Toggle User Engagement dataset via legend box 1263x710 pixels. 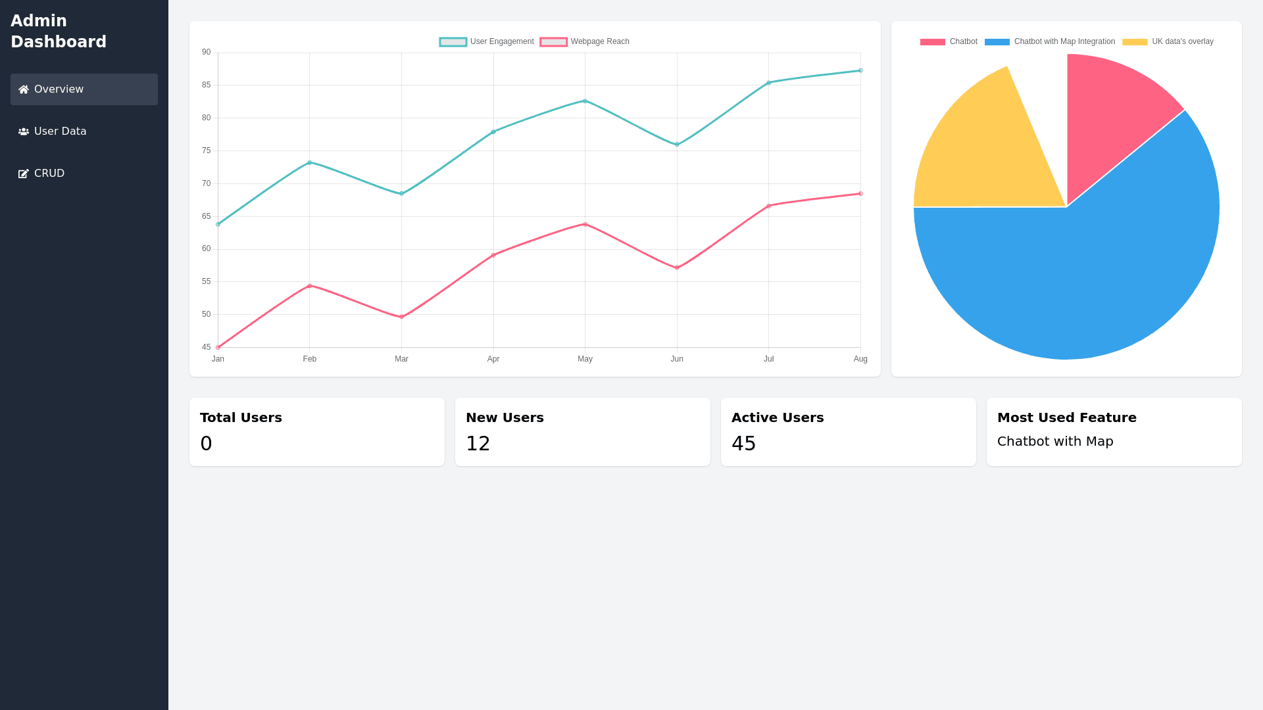click(453, 42)
